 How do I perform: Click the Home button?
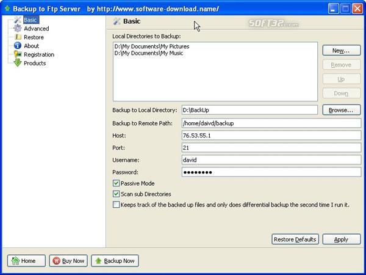click(x=26, y=260)
